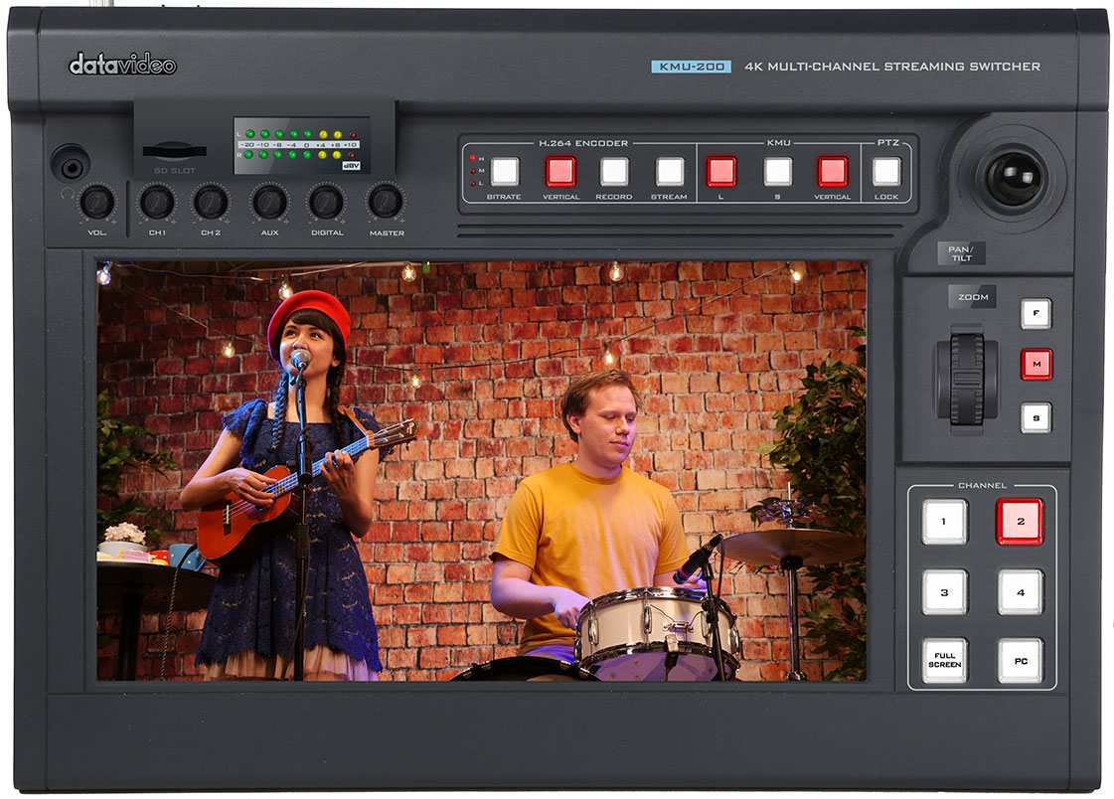Switch to channel 4

pyautogui.click(x=1020, y=591)
